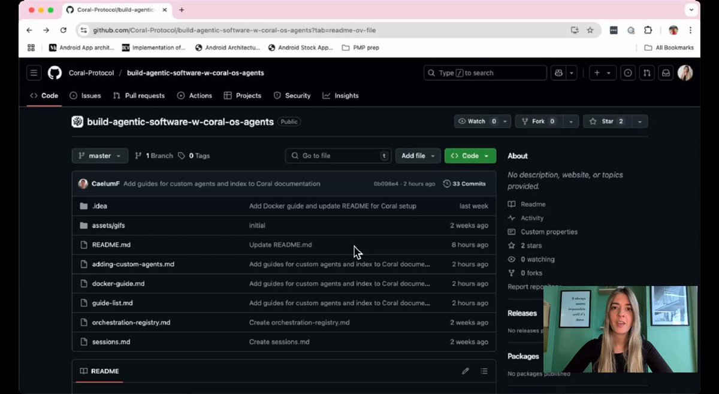Click the Go to file search field

tap(338, 156)
